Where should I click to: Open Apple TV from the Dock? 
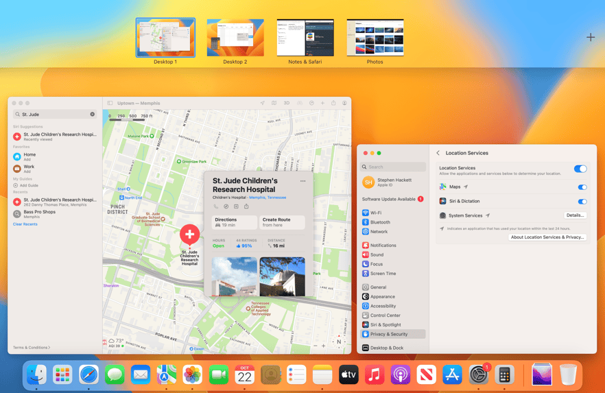[348, 374]
